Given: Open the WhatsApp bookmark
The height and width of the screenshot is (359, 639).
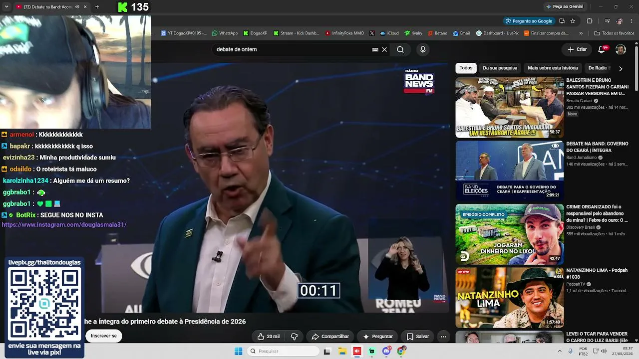Looking at the screenshot, I should click(225, 33).
